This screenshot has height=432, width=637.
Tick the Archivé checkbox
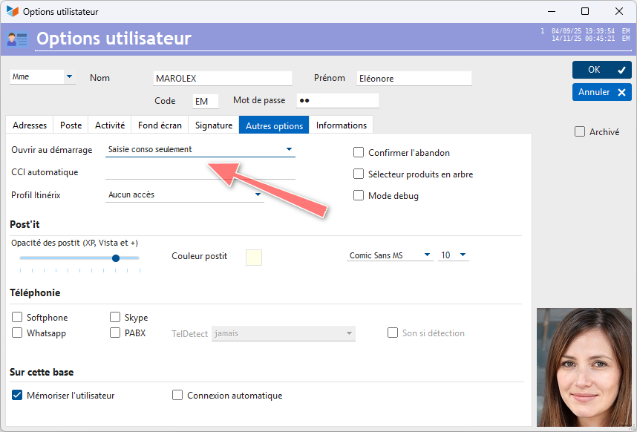580,131
